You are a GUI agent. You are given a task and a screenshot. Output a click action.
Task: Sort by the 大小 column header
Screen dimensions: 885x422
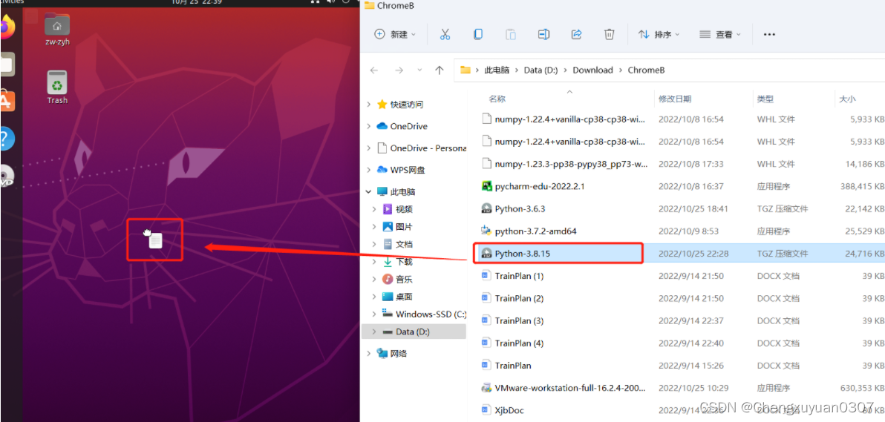click(x=848, y=99)
